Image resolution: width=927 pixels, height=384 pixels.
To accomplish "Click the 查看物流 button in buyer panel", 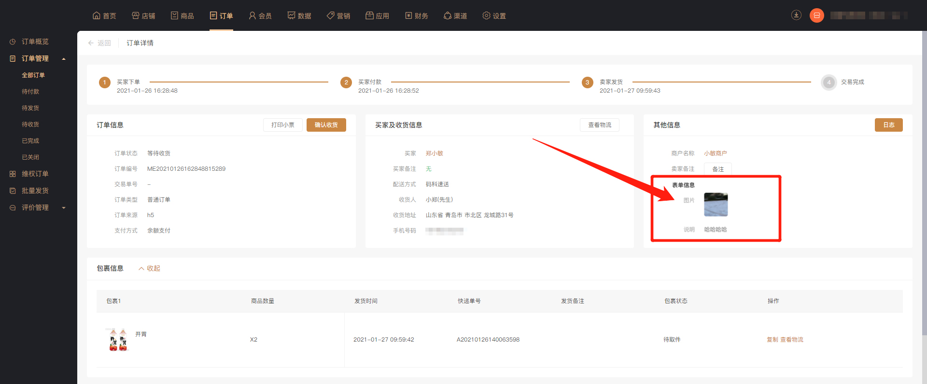I will (599, 125).
